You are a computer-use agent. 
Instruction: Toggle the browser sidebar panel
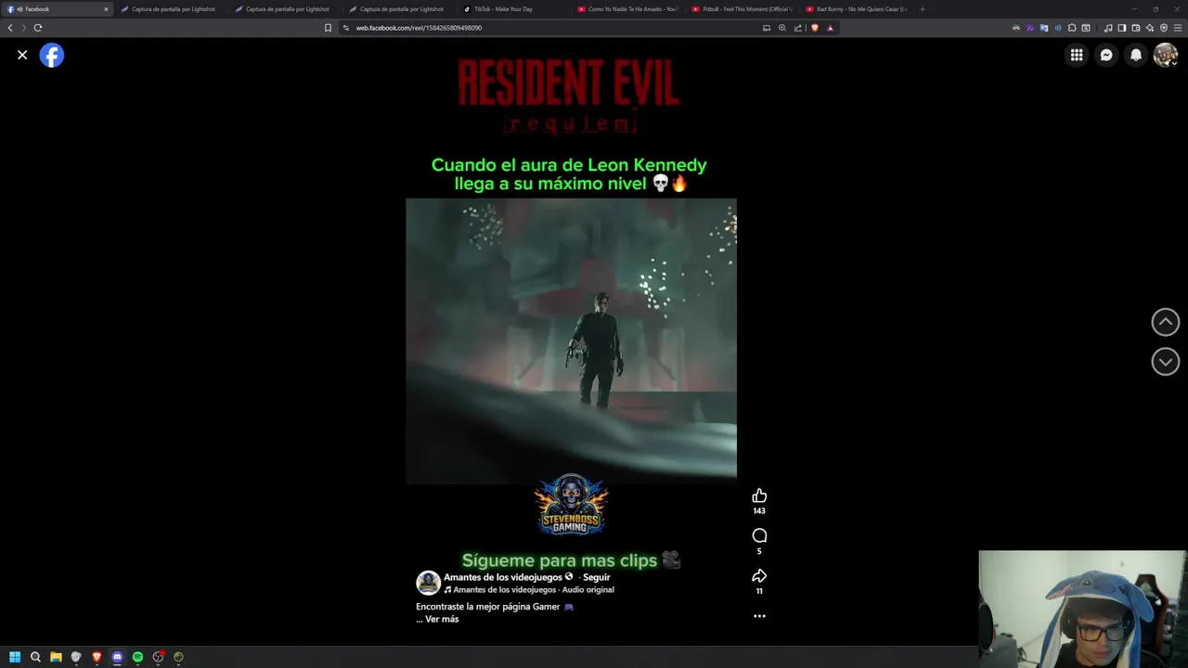coord(1122,28)
